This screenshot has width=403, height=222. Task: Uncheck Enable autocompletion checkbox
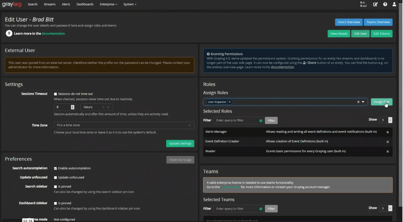click(x=55, y=168)
